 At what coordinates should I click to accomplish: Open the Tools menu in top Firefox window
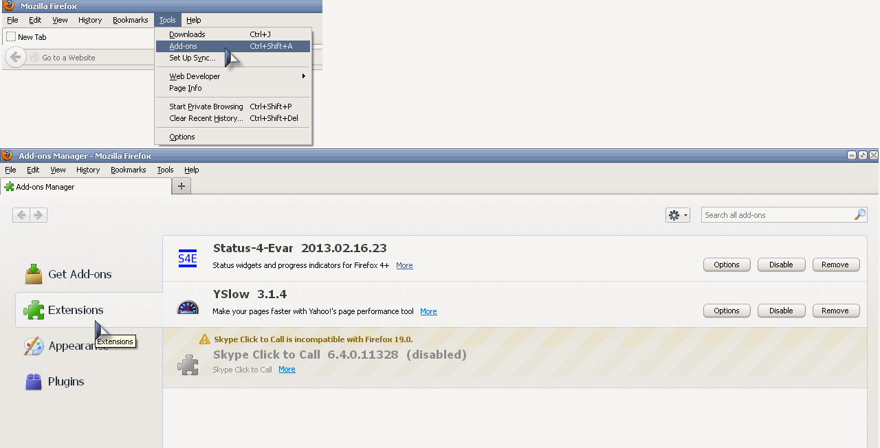[x=168, y=20]
